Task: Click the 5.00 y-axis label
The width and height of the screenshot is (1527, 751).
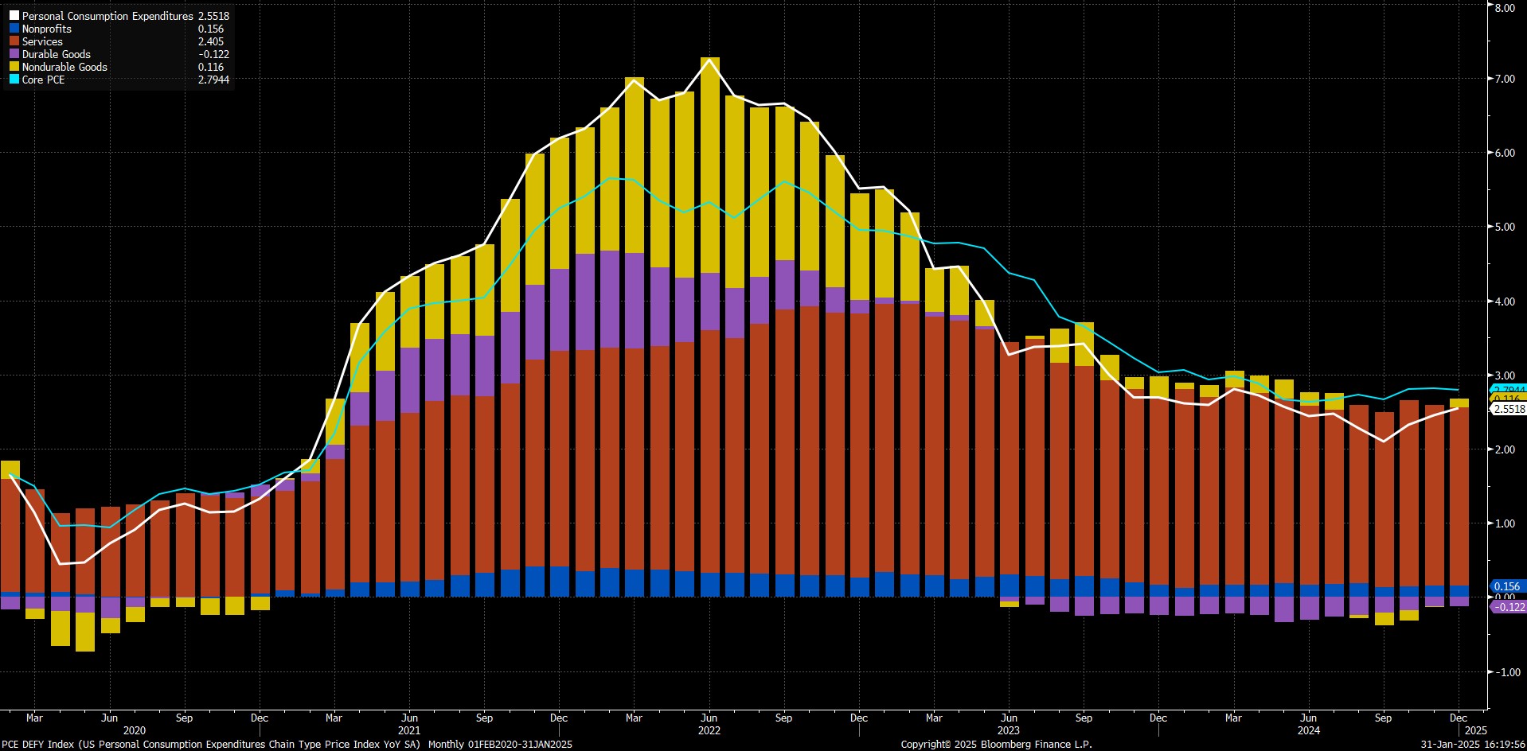Action: tap(1505, 227)
